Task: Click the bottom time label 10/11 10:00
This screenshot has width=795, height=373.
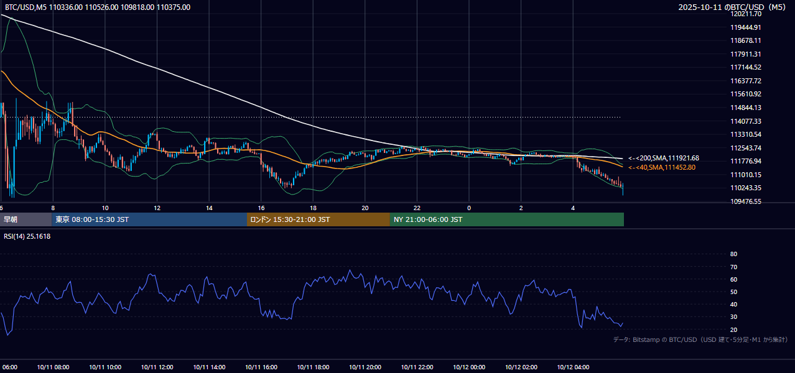Action: point(105,367)
